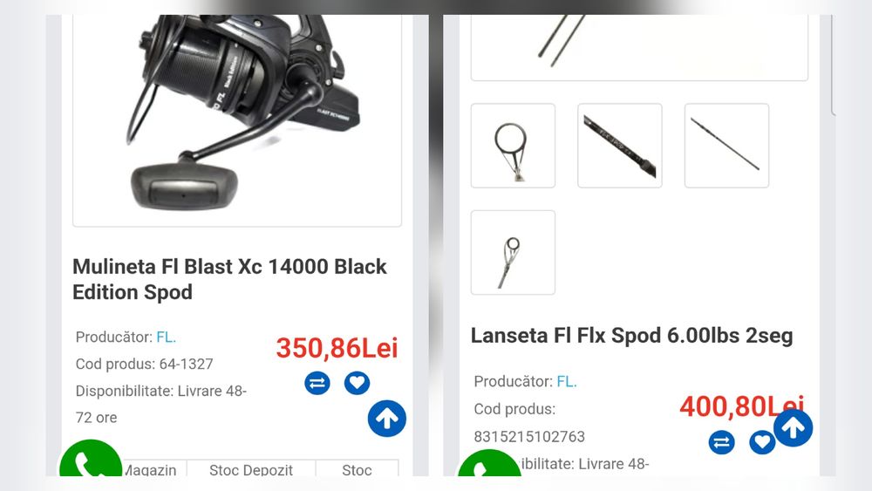The width and height of the screenshot is (872, 491).
Task: Add Mulineta Fl Blast to wishlist heart
Action: point(357,383)
